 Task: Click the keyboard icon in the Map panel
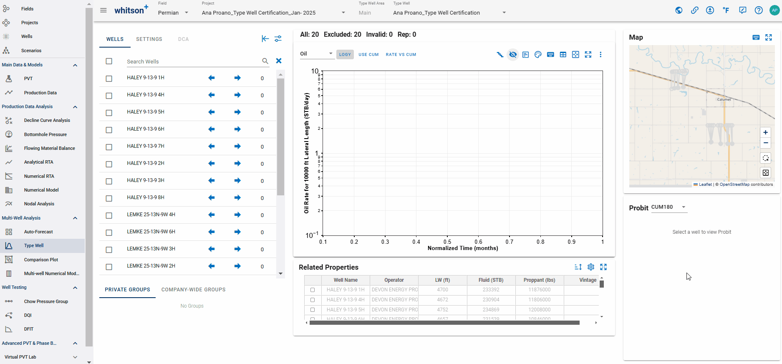[x=756, y=38]
